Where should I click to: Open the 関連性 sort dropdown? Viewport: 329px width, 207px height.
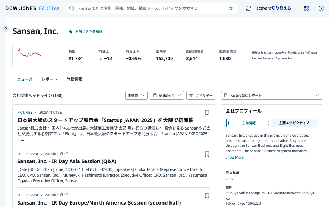pyautogui.click(x=136, y=95)
